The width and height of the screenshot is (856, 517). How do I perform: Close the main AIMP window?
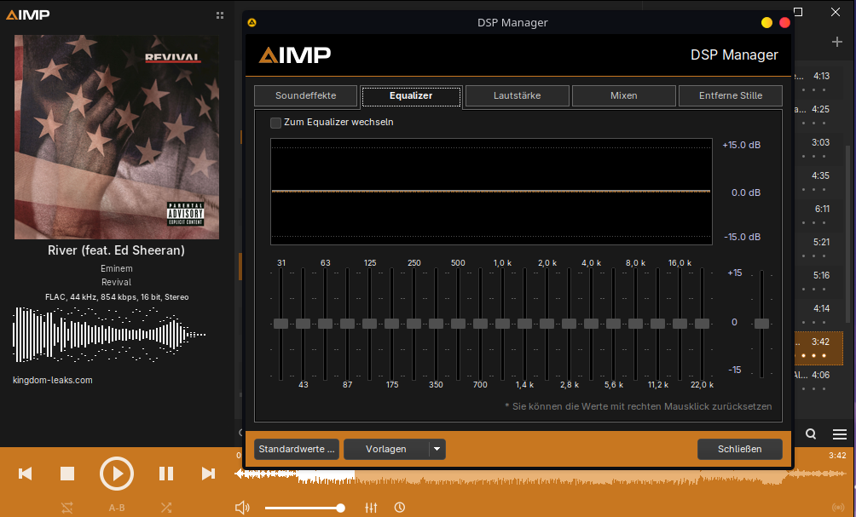coord(836,11)
